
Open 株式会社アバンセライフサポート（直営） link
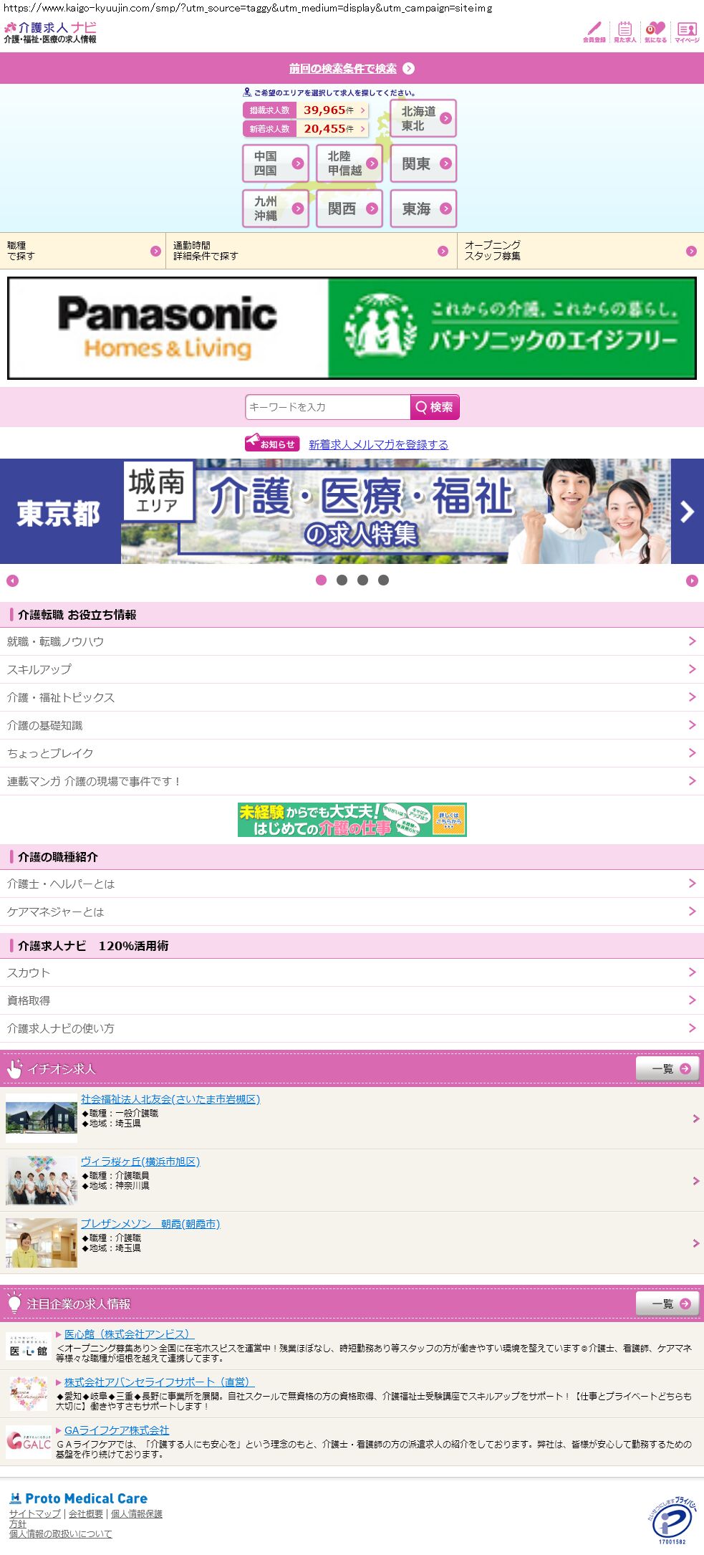(x=159, y=1382)
